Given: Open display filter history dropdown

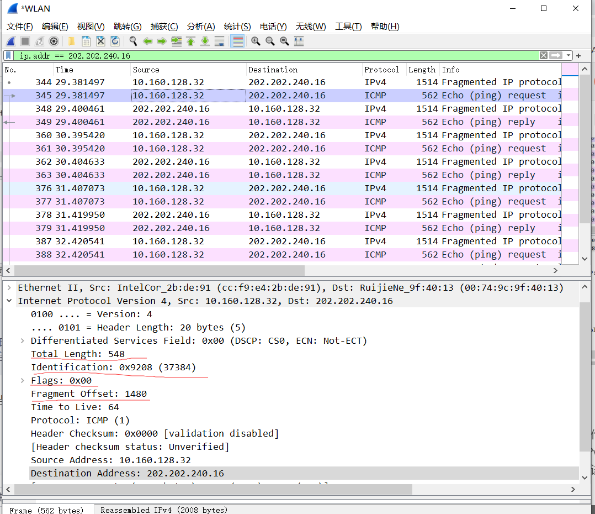Looking at the screenshot, I should pos(568,55).
